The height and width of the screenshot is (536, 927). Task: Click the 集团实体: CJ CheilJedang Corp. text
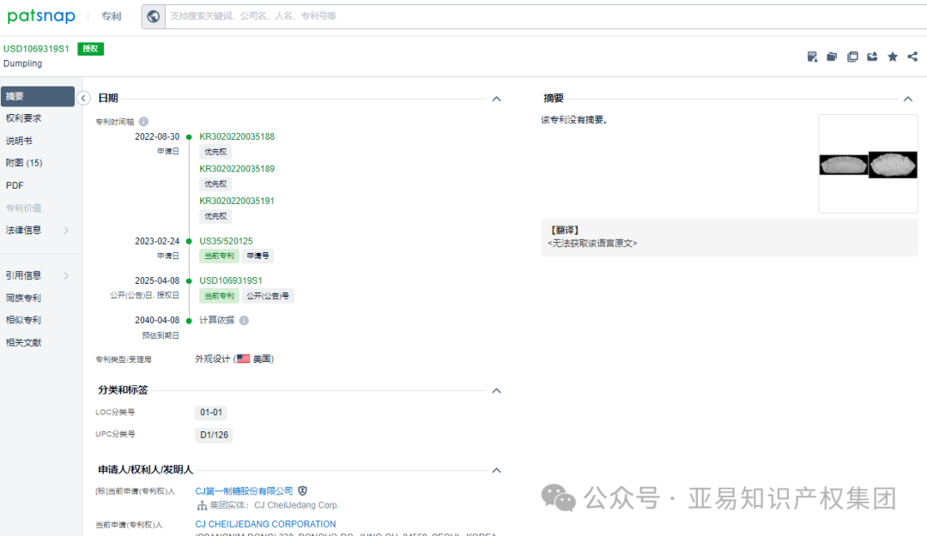[275, 505]
